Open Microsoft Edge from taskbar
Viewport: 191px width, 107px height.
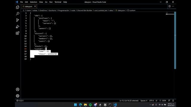80,105
